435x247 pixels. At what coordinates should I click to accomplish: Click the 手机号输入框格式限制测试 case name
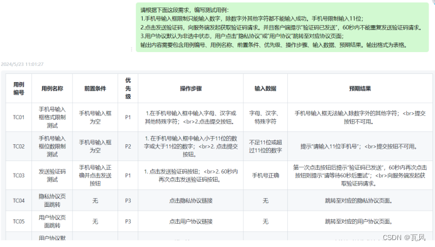point(52,117)
